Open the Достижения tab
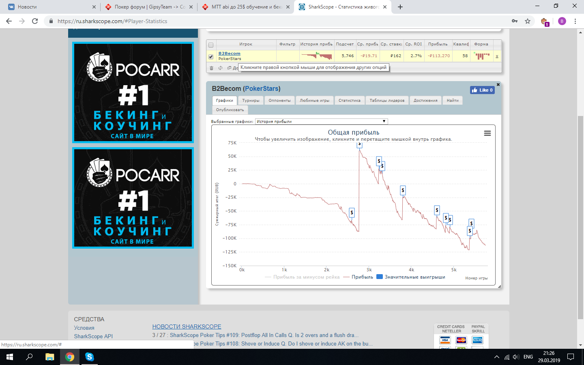 point(425,101)
